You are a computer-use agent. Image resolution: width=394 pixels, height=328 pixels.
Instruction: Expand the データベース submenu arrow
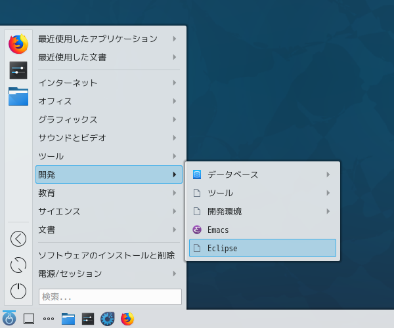[328, 174]
